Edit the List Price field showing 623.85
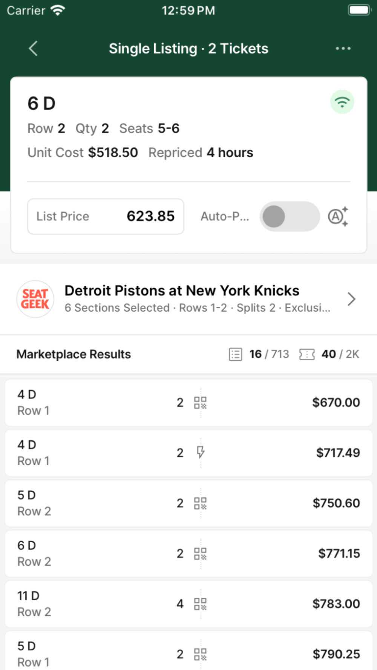Image resolution: width=377 pixels, height=670 pixels. (x=106, y=217)
